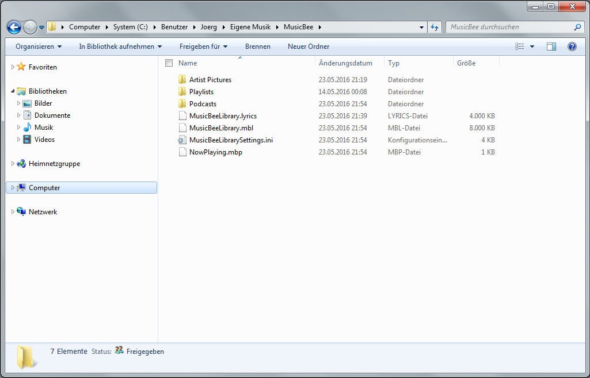Sort by Größe column header
The image size is (590, 378).
(x=466, y=63)
